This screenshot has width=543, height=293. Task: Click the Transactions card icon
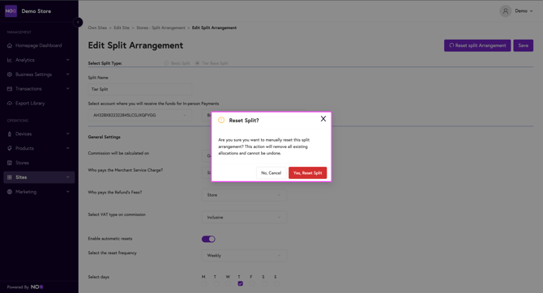tap(10, 89)
